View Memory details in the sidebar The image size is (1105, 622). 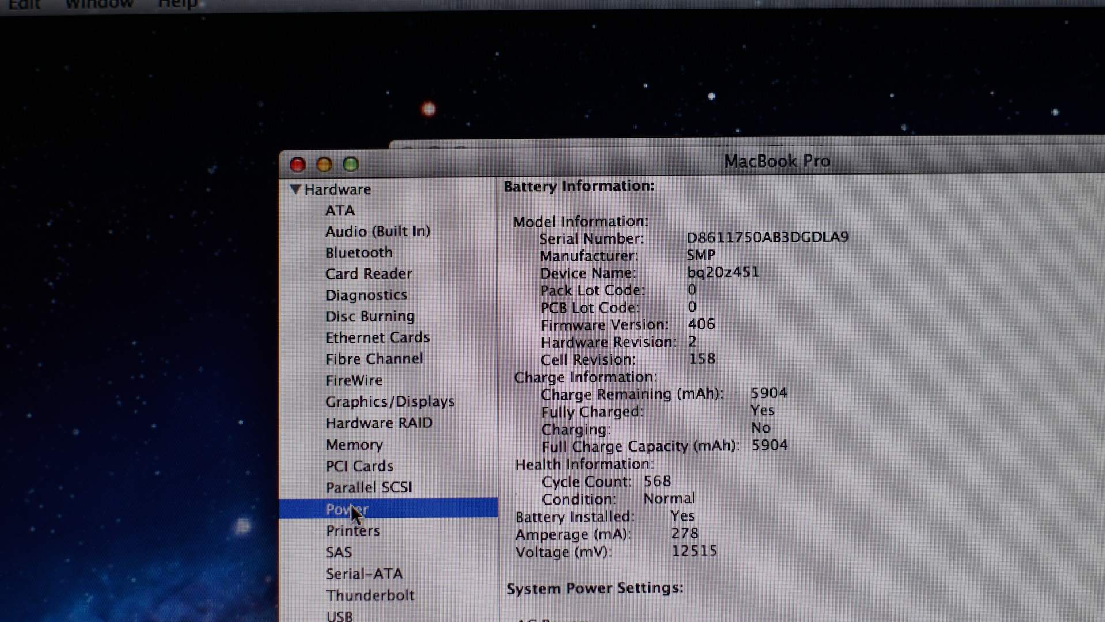point(354,445)
